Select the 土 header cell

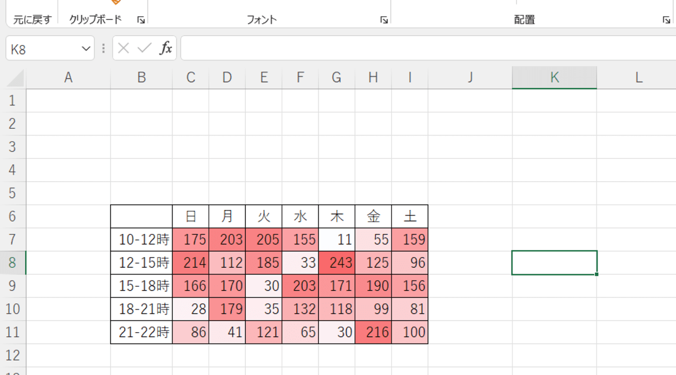click(x=410, y=217)
